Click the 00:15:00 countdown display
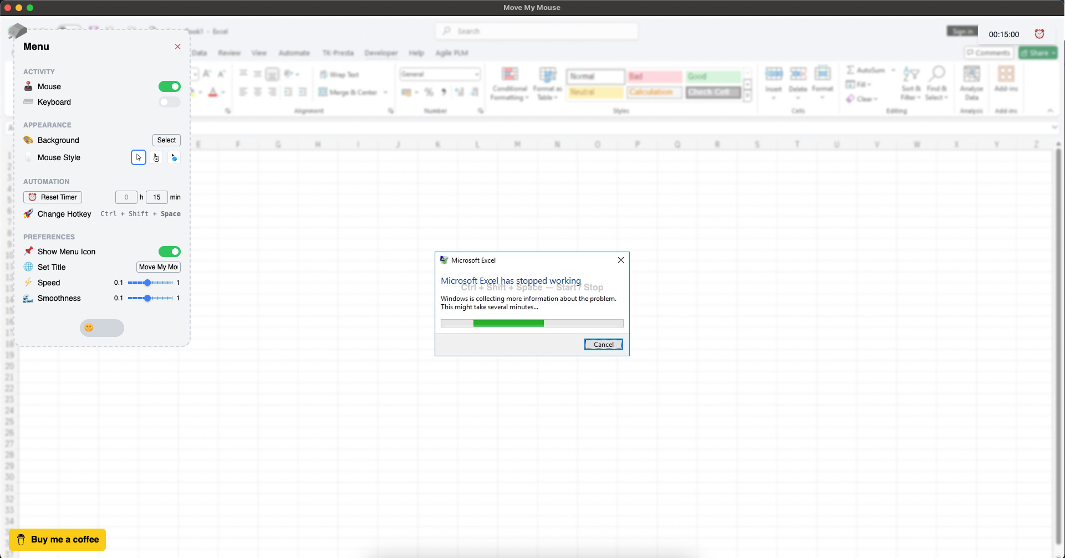This screenshot has width=1065, height=558. [x=1004, y=34]
